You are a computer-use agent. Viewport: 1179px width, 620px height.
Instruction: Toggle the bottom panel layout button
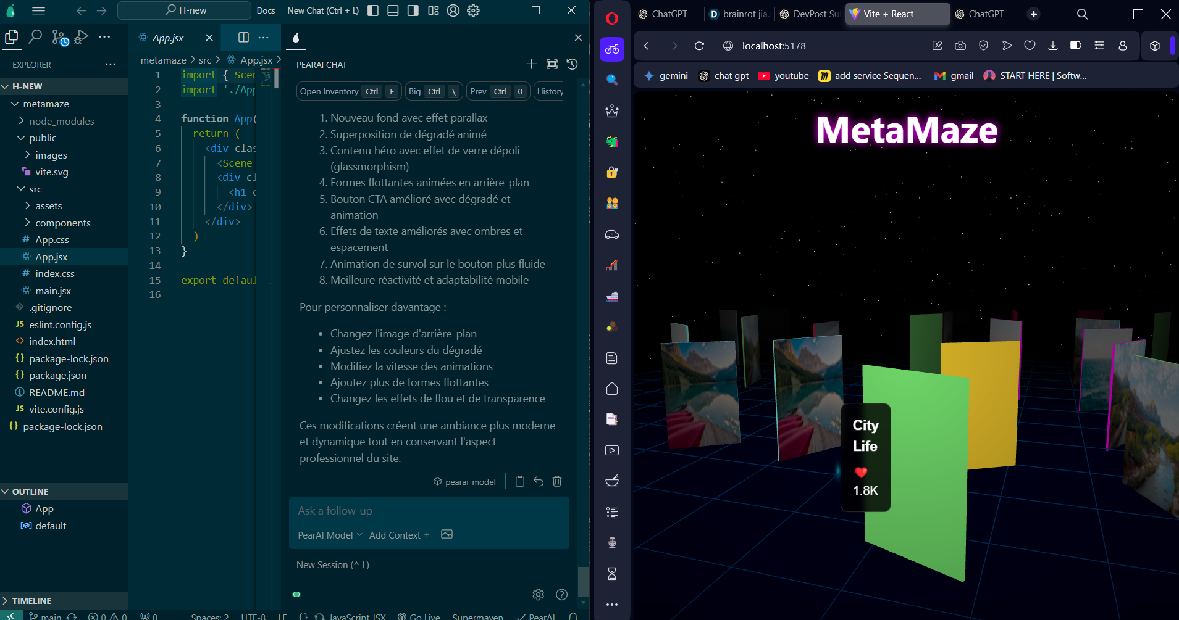click(x=393, y=10)
